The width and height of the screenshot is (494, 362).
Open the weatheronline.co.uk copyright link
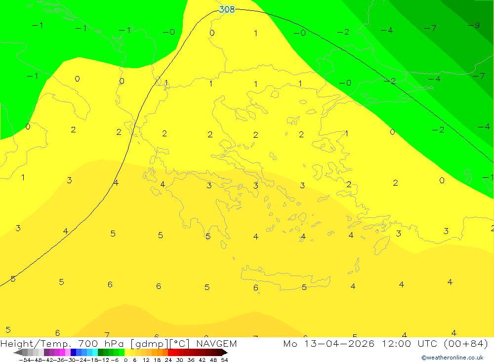point(453,358)
